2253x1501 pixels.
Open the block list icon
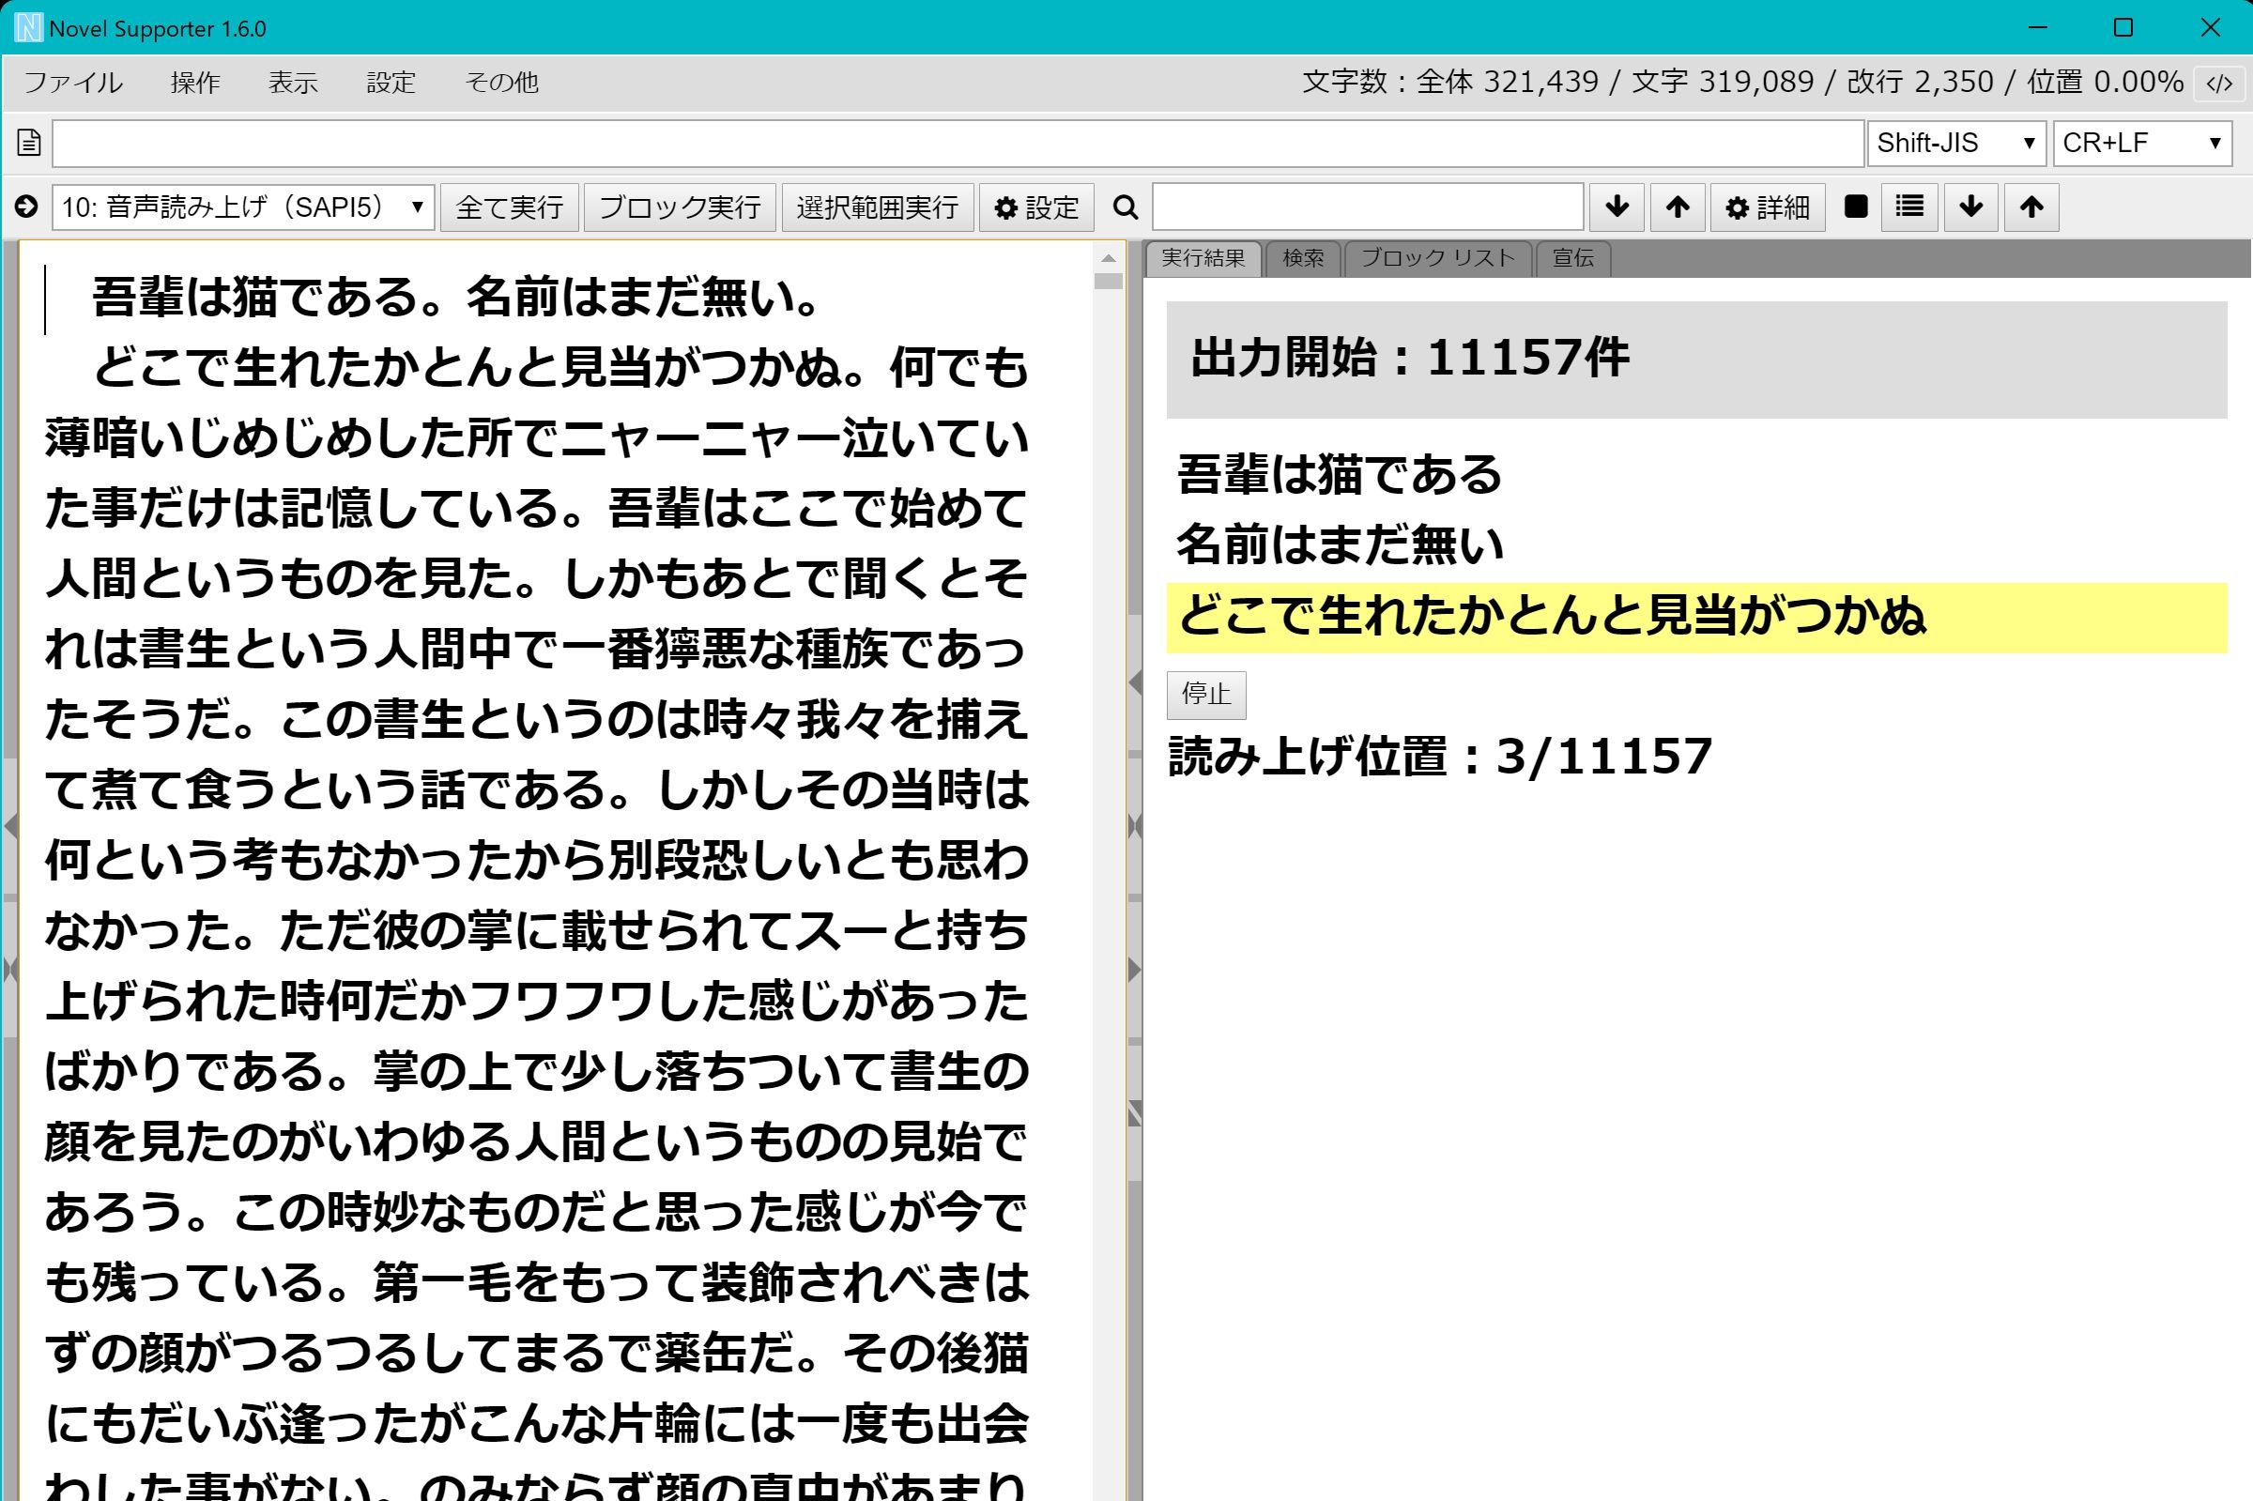click(x=1909, y=207)
